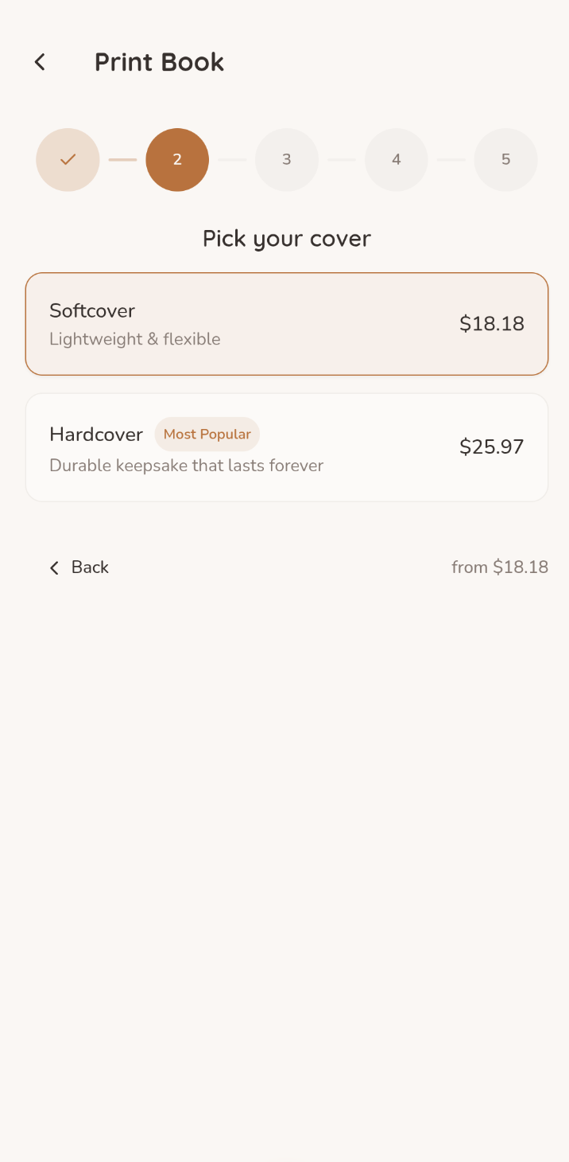Viewport: 569px width, 1162px height.
Task: Click the back arrow beside Print Book title
Action: pyautogui.click(x=39, y=61)
